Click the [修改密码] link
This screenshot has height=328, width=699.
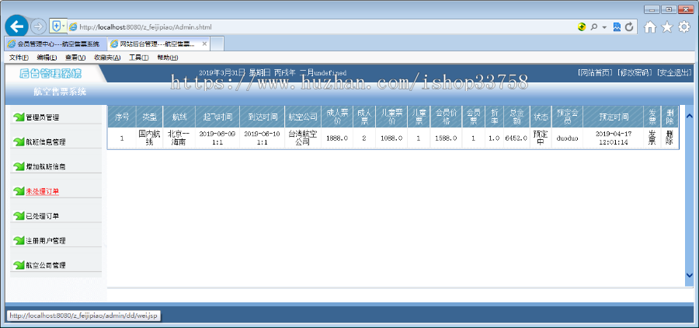635,73
